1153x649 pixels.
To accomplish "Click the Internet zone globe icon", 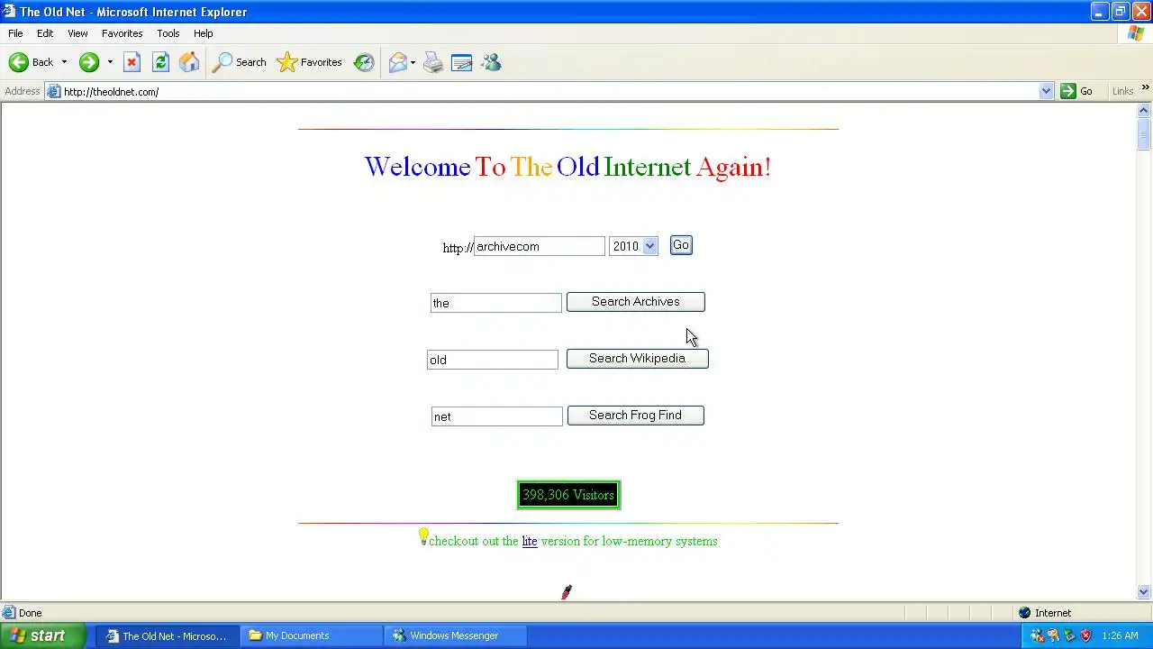I will [x=1024, y=613].
